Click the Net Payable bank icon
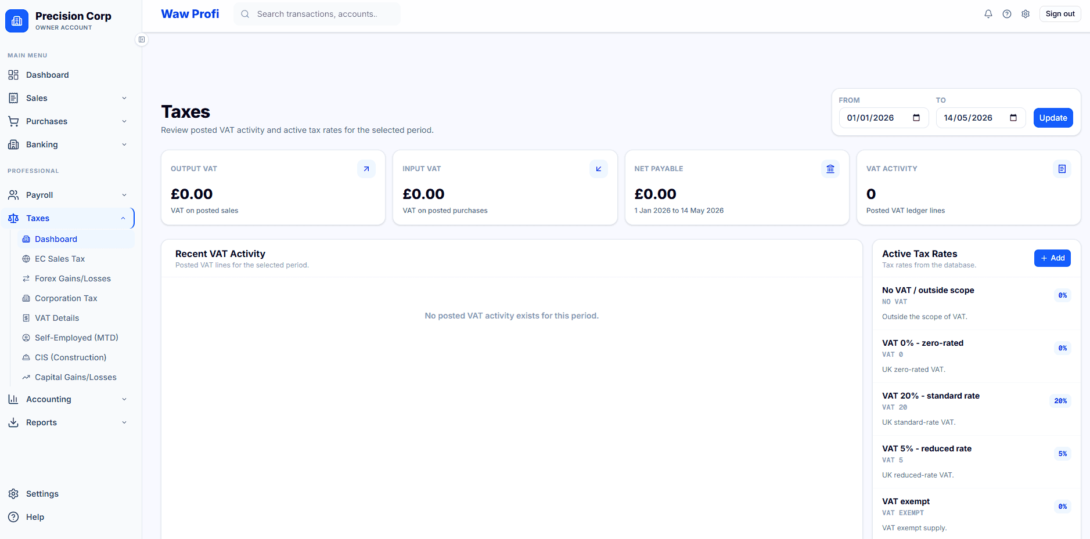 point(830,169)
